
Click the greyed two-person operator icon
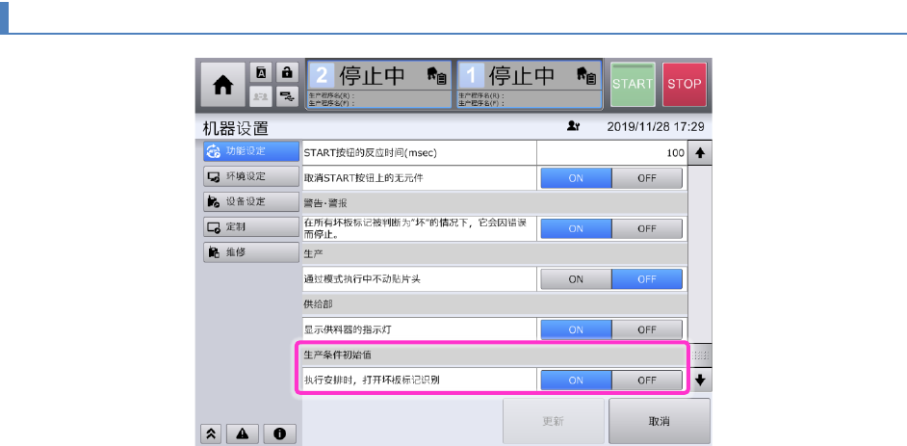(261, 97)
